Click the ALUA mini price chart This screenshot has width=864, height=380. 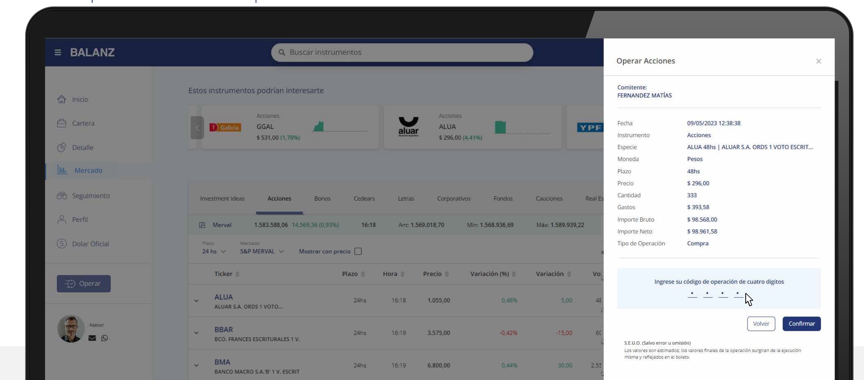tap(522, 127)
